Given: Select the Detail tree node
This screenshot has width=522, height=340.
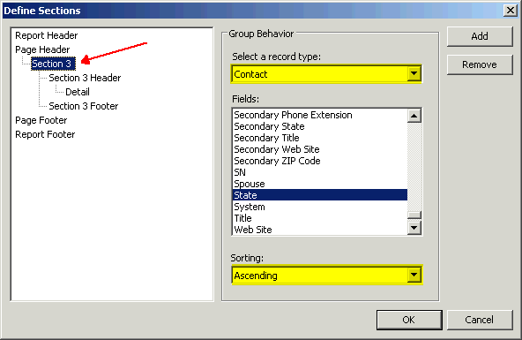Looking at the screenshot, I should click(78, 92).
